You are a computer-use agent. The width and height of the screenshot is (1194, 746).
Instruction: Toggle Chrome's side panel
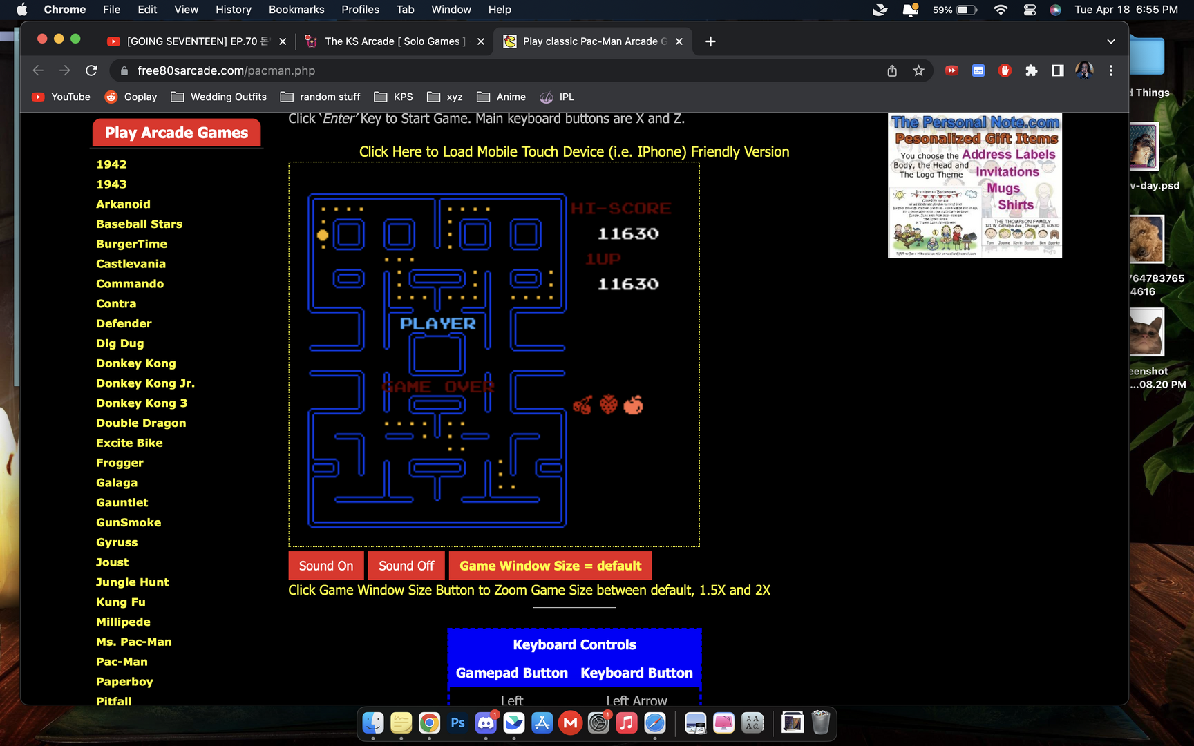coord(1058,70)
